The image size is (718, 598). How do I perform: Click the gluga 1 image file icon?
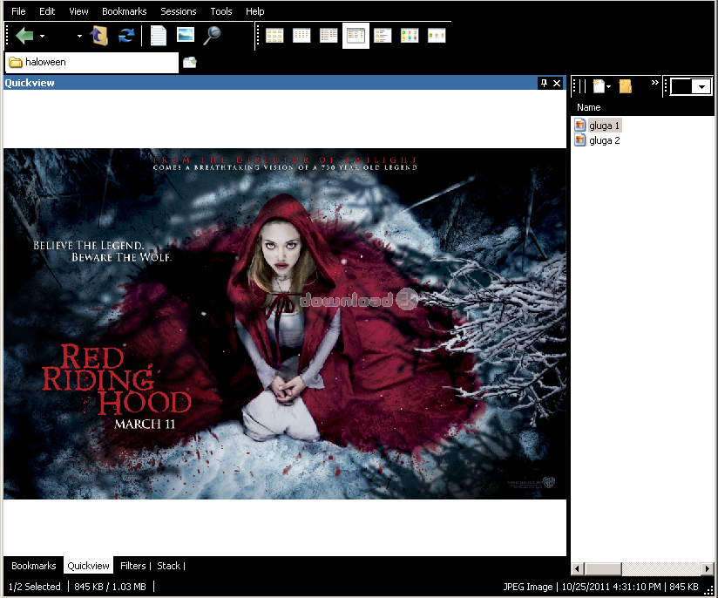(579, 125)
